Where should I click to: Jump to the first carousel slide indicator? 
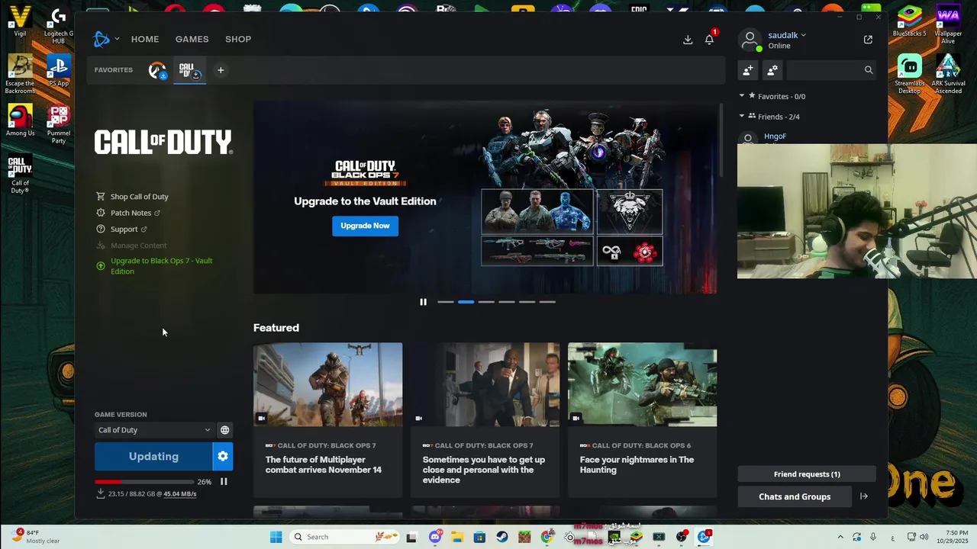pyautogui.click(x=445, y=302)
